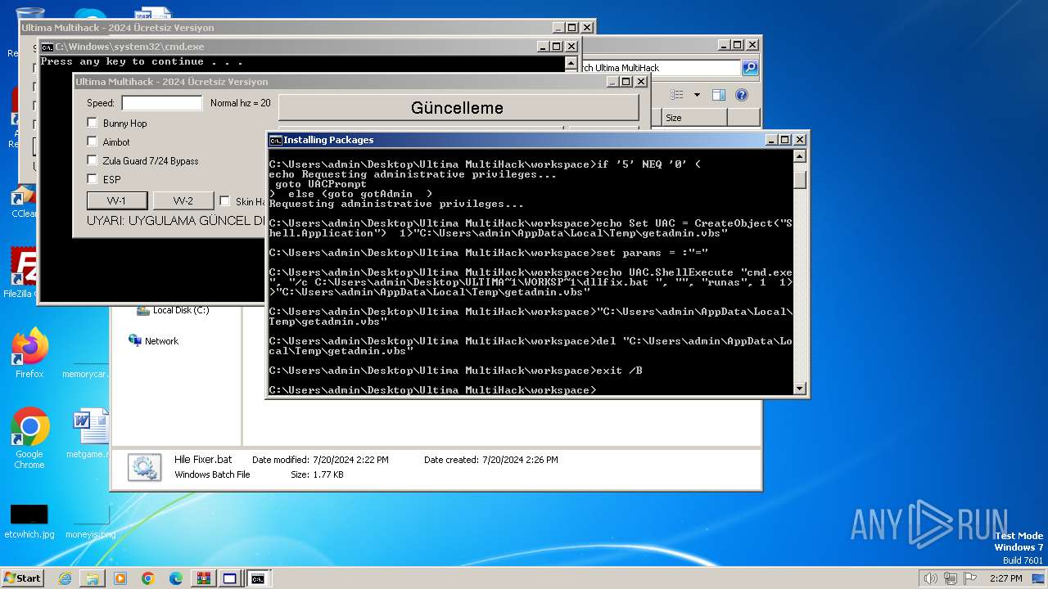Click the Size column header
Viewport: 1048px width, 589px height.
point(694,118)
